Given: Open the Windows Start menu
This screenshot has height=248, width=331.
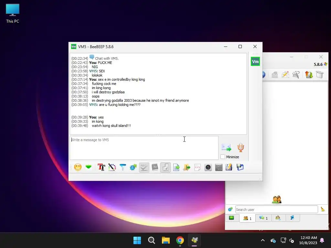Looking at the screenshot, I should point(137,240).
